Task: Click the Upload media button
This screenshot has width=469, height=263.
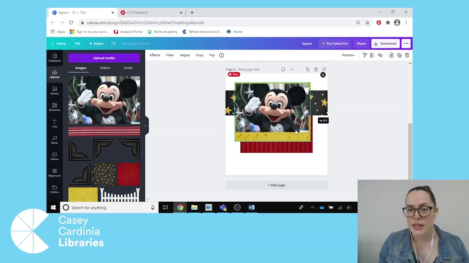Action: pos(104,58)
